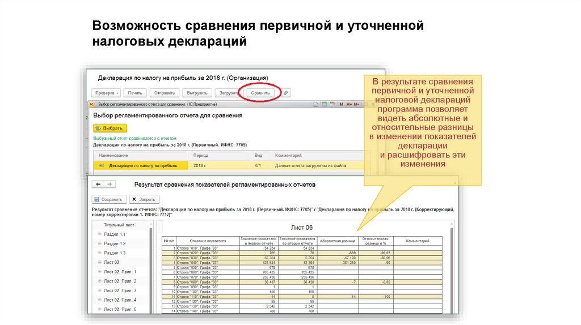Expand the Лист 02. Прил. 1 node

pyautogui.click(x=100, y=271)
